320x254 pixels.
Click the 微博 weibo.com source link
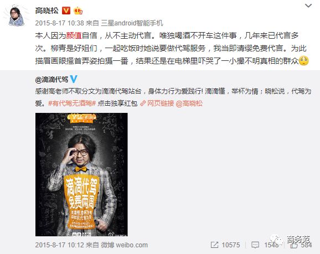pos(124,245)
